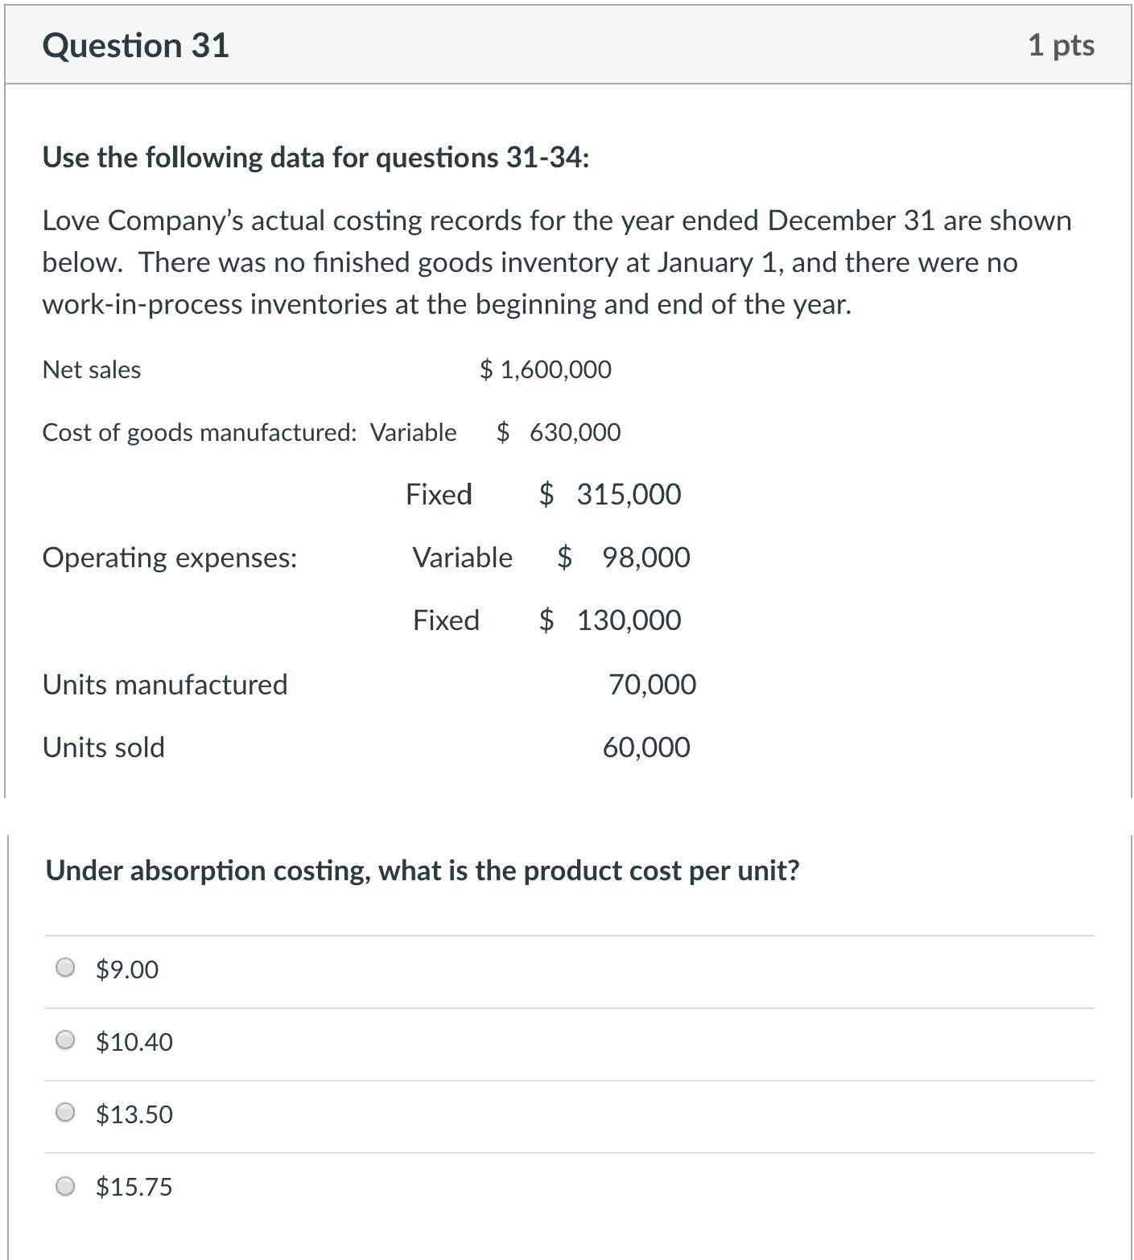The image size is (1134, 1260).
Task: Click the absorption costing question prompt
Action: (423, 871)
